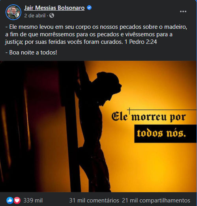The width and height of the screenshot is (197, 206).
Task: Click the red heart love reaction icon
Action: (x=17, y=200)
